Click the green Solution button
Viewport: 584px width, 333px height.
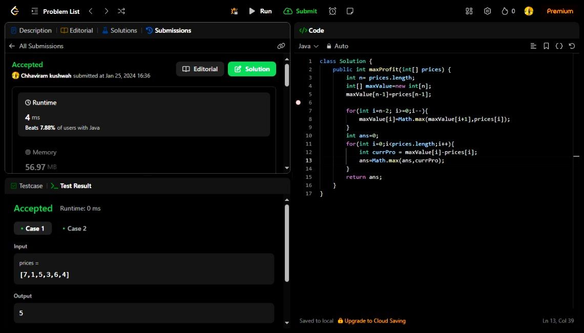click(x=252, y=69)
